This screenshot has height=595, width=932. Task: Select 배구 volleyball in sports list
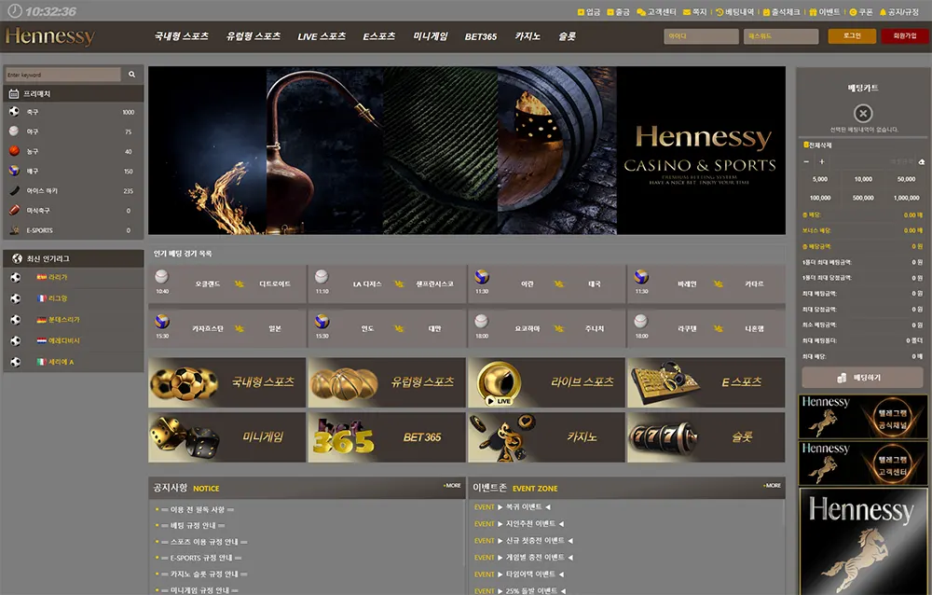pos(73,171)
